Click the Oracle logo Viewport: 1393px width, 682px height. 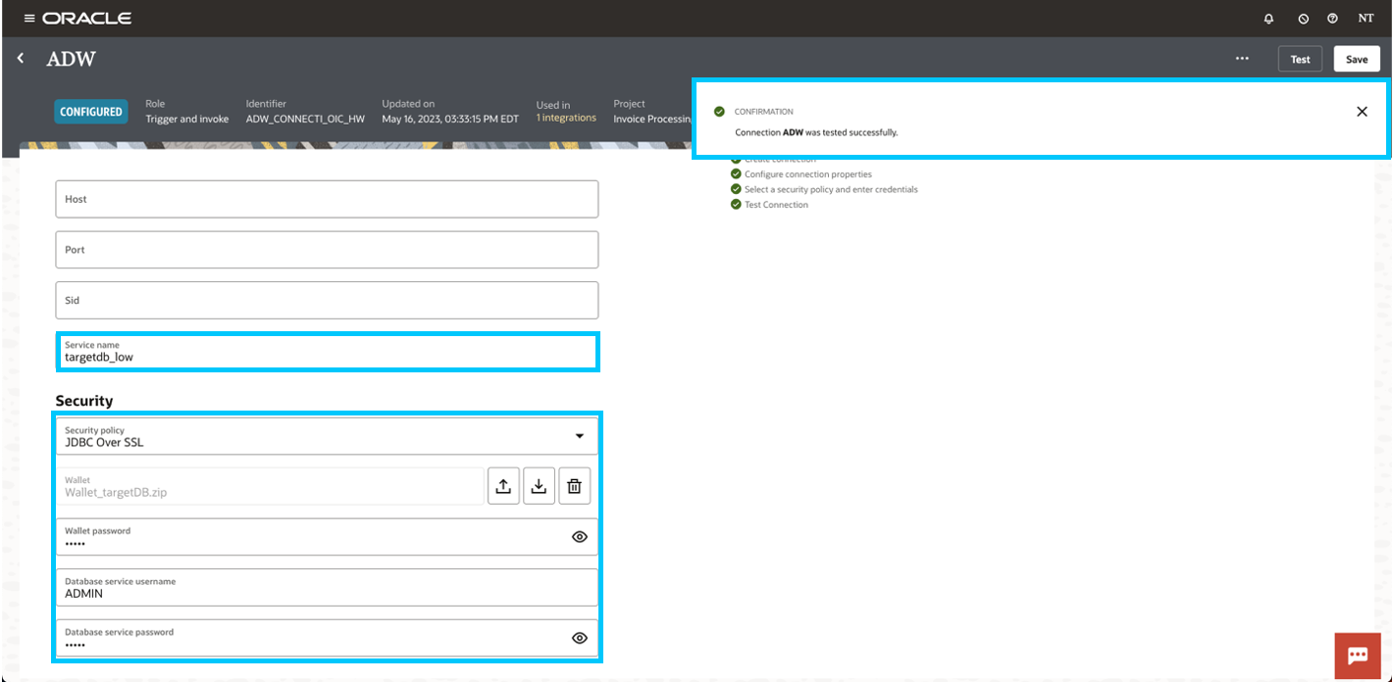point(86,19)
